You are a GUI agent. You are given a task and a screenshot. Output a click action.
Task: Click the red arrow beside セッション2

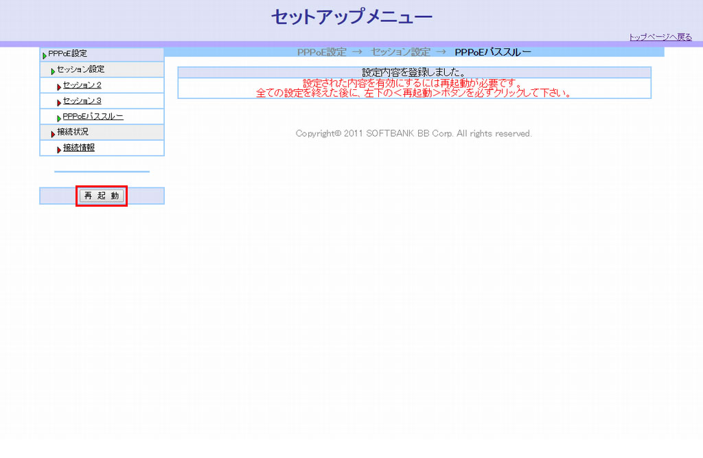pos(59,87)
